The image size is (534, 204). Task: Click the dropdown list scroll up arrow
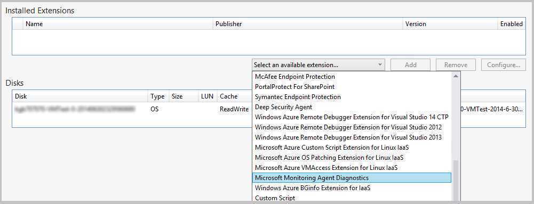456,76
